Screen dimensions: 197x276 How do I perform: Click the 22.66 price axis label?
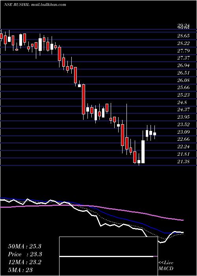[183, 139]
